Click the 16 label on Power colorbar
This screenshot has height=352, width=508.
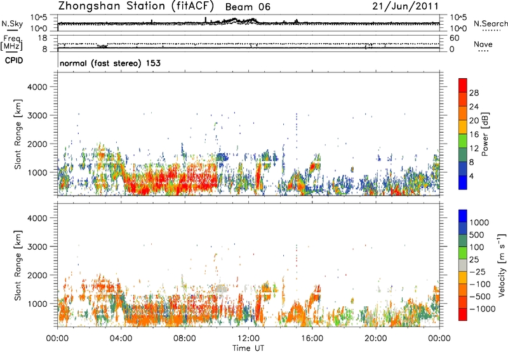coord(474,135)
